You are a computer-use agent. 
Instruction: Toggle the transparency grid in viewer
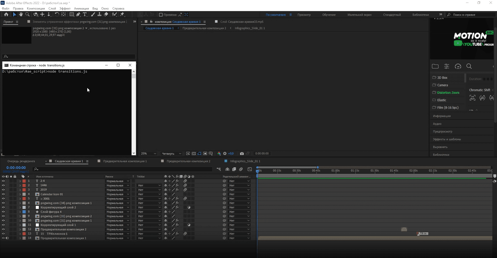194,153
